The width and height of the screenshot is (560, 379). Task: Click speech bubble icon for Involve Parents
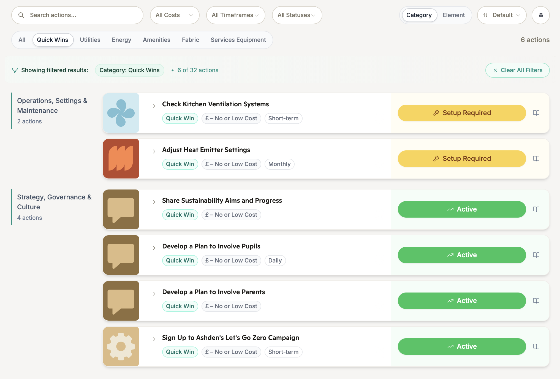point(121,301)
